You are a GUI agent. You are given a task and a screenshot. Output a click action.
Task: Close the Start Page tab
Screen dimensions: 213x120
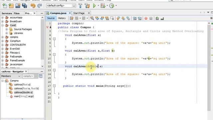tap(89, 13)
